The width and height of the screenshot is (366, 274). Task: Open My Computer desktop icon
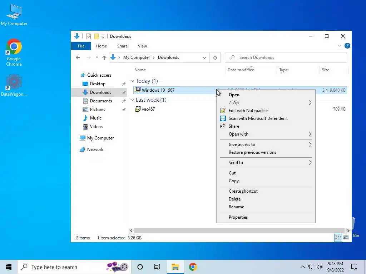click(x=14, y=15)
